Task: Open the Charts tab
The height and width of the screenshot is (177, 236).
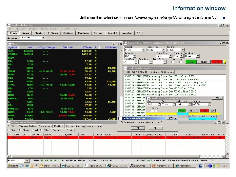Action: [x=38, y=33]
